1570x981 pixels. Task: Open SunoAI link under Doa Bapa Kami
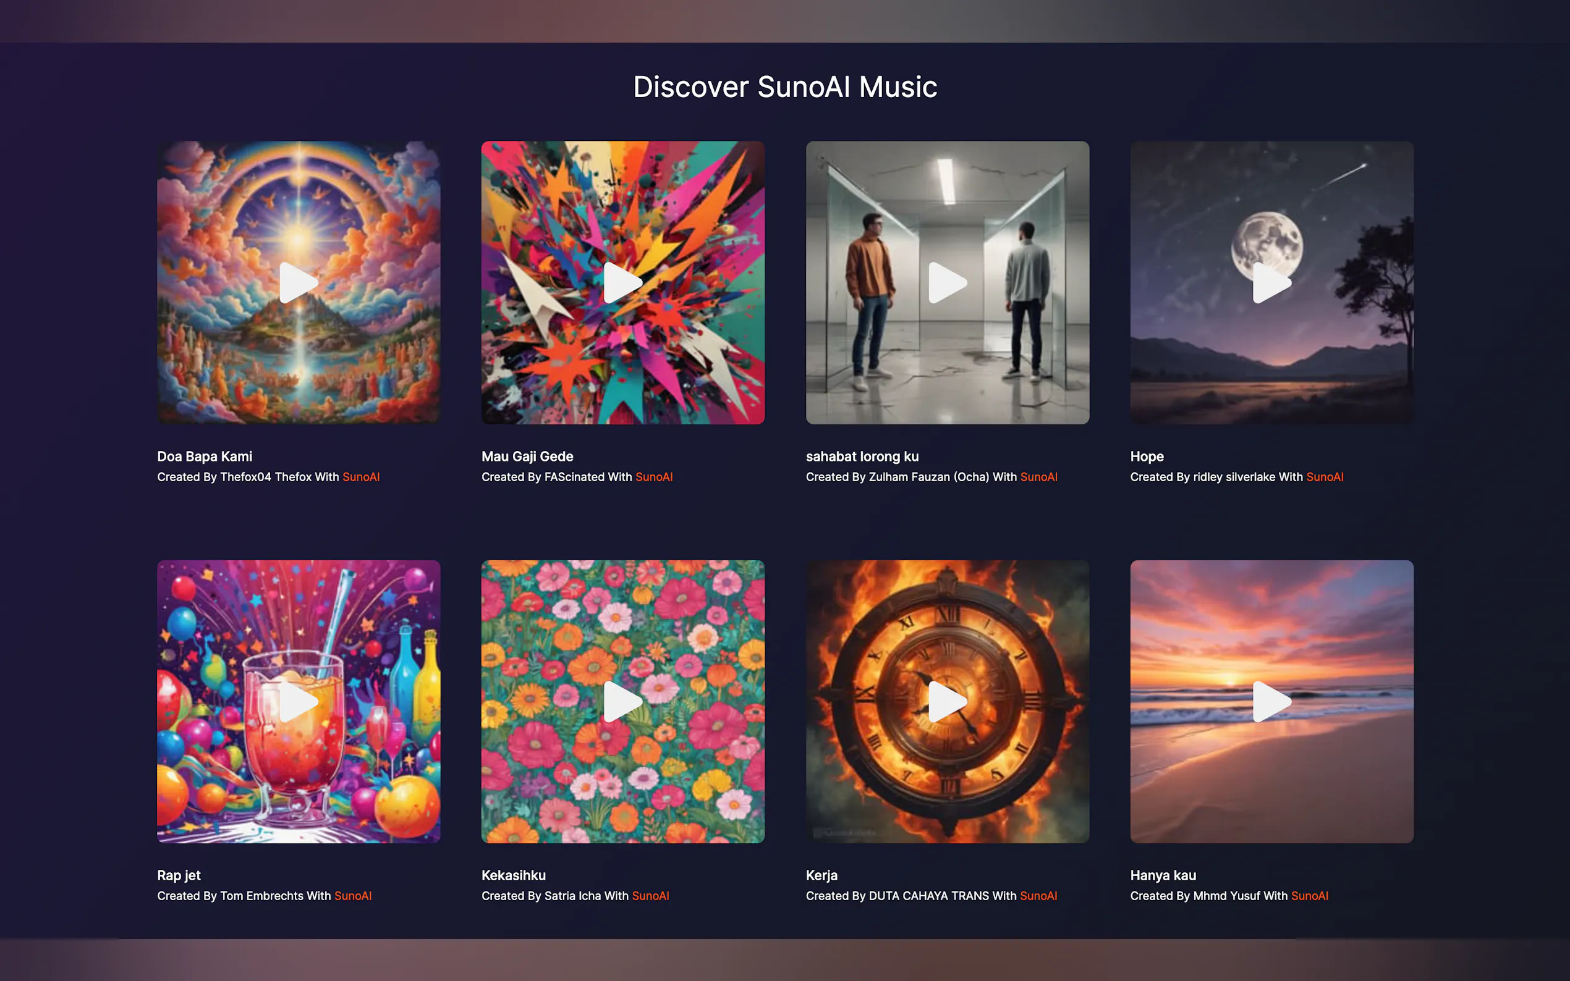point(361,477)
